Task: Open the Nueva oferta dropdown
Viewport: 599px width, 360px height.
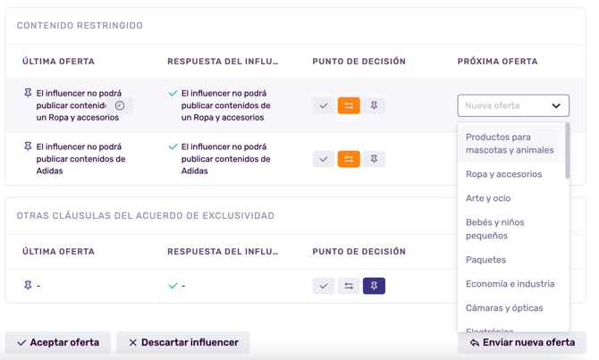Action: tap(505, 105)
